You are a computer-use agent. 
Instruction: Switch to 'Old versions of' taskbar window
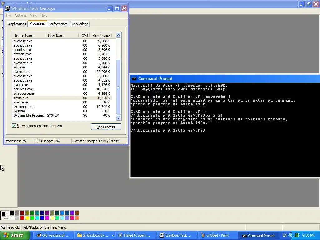(53, 235)
